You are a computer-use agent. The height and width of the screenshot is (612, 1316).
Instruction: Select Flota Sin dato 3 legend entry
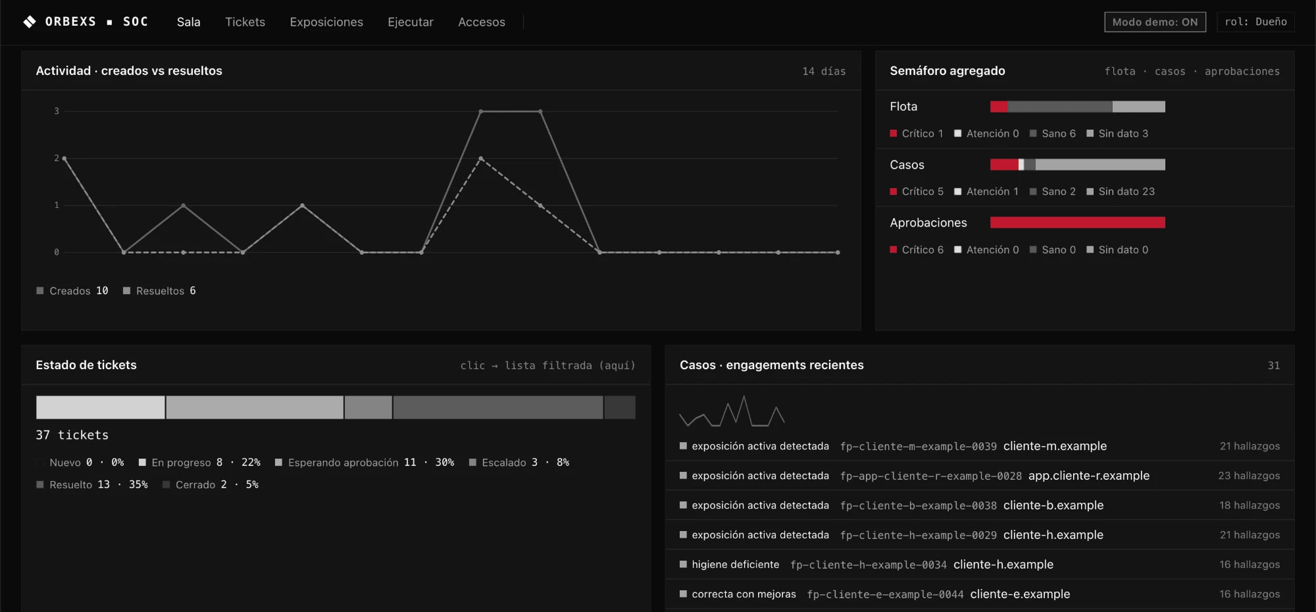tap(1117, 134)
